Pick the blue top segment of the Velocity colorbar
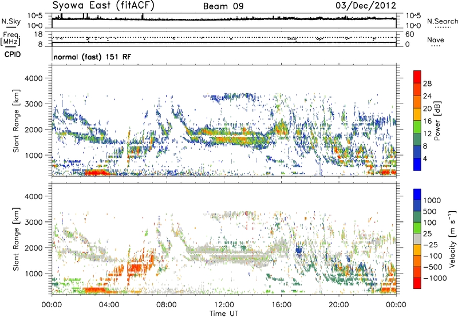This screenshot has height=317, width=458. coord(417,195)
